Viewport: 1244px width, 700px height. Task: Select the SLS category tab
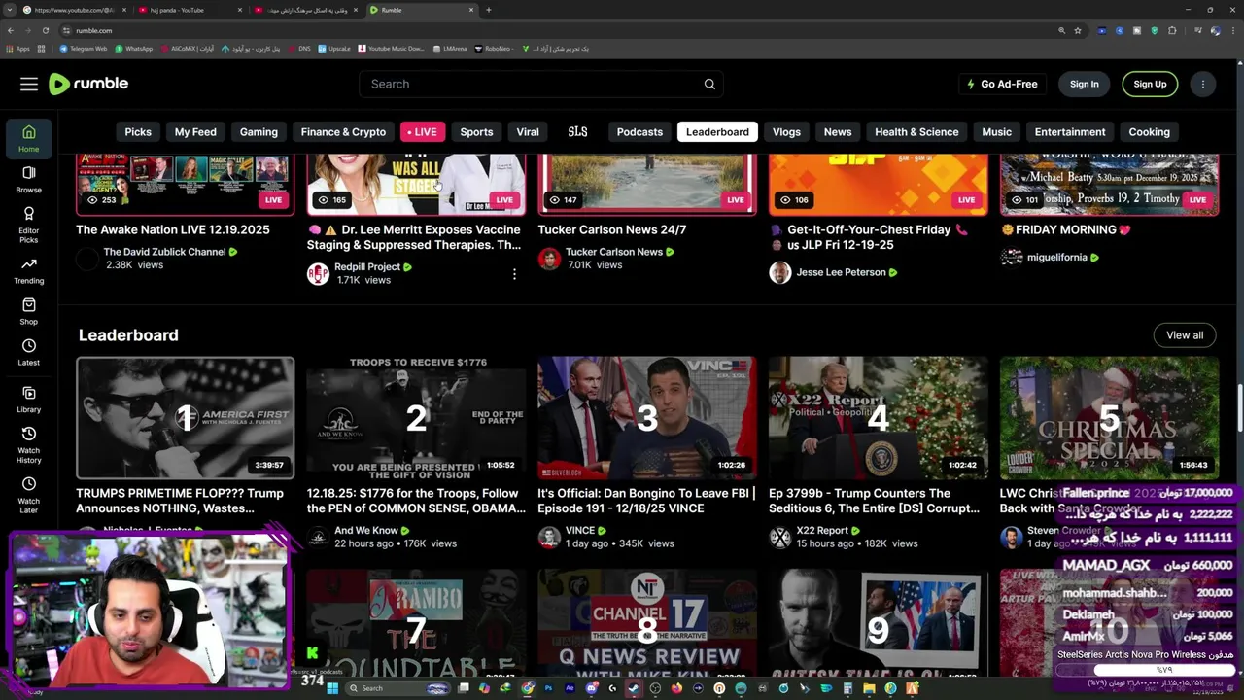[577, 132]
